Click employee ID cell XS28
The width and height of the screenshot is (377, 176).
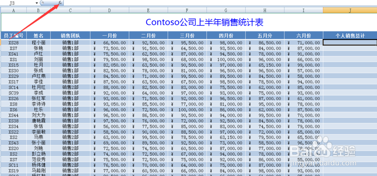pos(14,42)
